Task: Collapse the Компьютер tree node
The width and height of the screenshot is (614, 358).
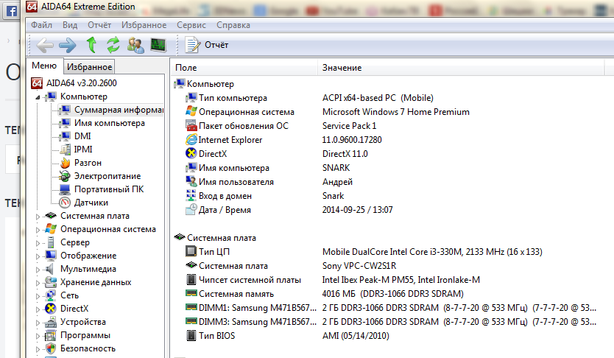Action: [39, 96]
